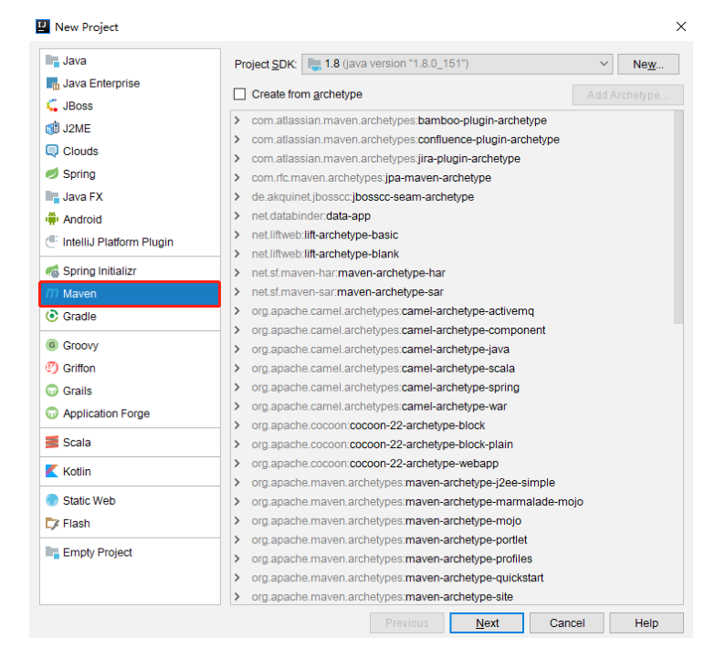The height and width of the screenshot is (648, 715).
Task: Expand maven-archetype-quickstart entry
Action: point(237,578)
